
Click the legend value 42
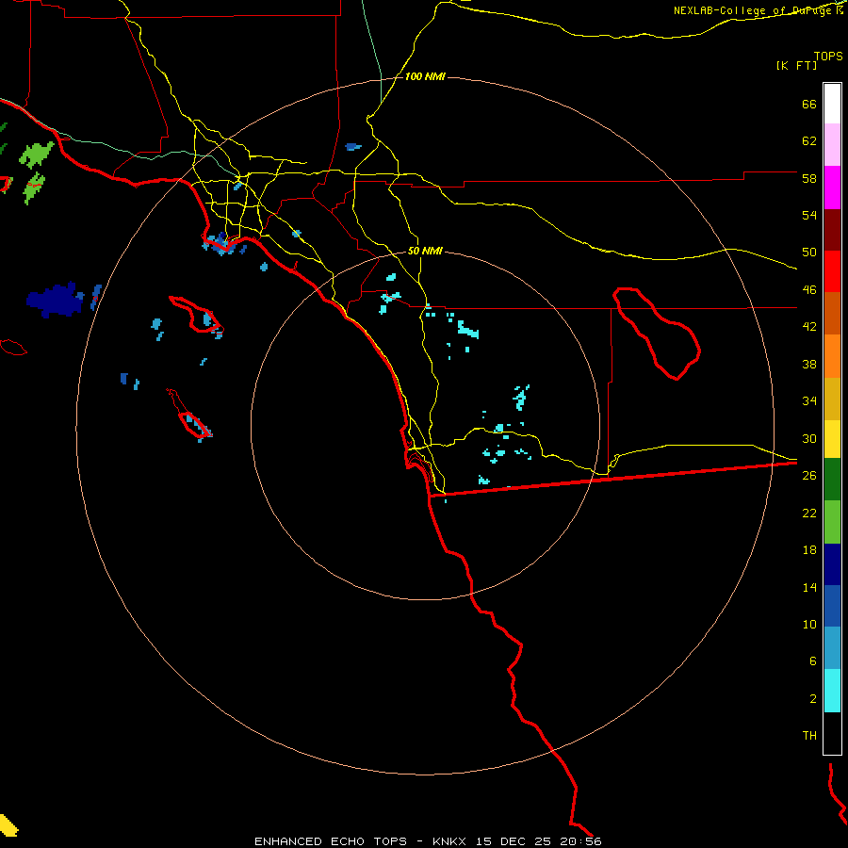click(809, 327)
